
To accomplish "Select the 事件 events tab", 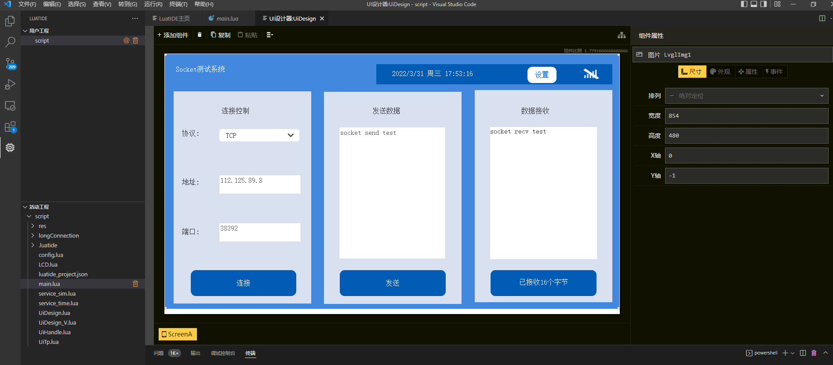I will point(775,72).
